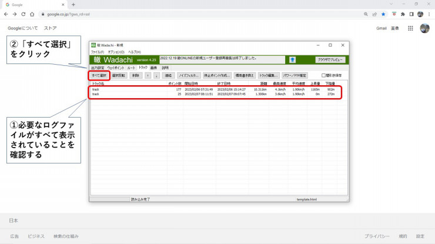This screenshot has width=435, height=244.
Task: Click the パワー/FTP推定 button
Action: click(295, 75)
